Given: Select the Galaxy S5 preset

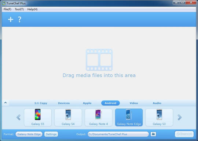Looking at the screenshot, I should pos(38,117).
